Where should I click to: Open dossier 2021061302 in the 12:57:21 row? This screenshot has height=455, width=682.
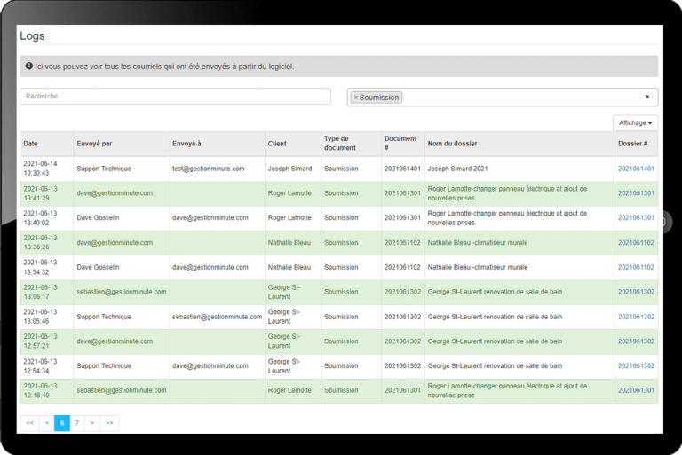636,341
